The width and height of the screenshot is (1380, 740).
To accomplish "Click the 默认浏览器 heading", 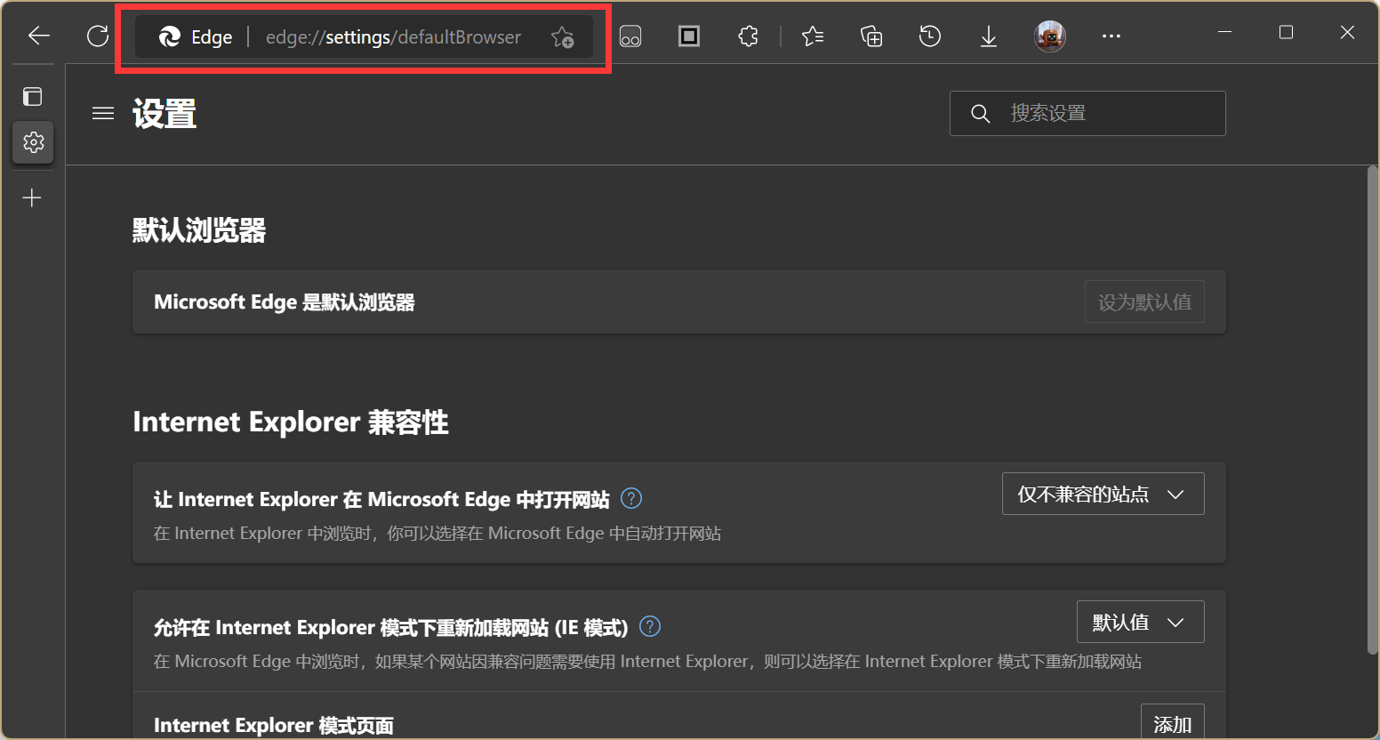I will pos(199,230).
